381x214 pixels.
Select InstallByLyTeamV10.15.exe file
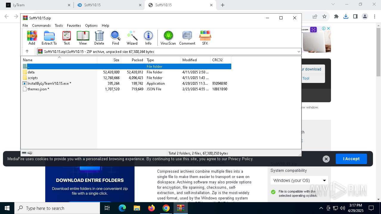[x=127, y=84]
